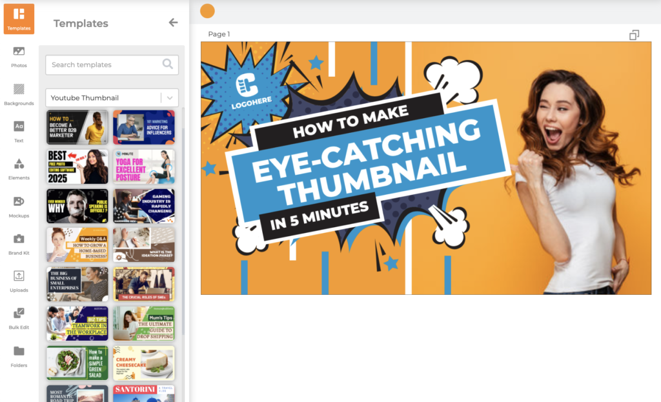Image resolution: width=661 pixels, height=402 pixels.
Task: Click the search magnifier icon
Action: coord(168,65)
